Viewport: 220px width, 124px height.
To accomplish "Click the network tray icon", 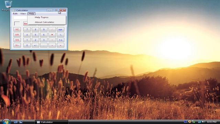I will 199,122.
